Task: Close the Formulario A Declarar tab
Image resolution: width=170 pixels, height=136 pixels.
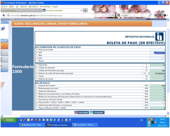Action: 81,10
